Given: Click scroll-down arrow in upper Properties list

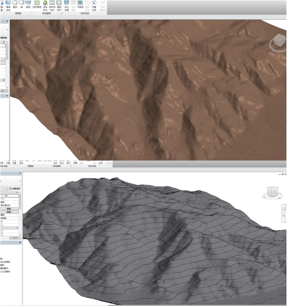Looking at the screenshot, I should pyautogui.click(x=7, y=88).
